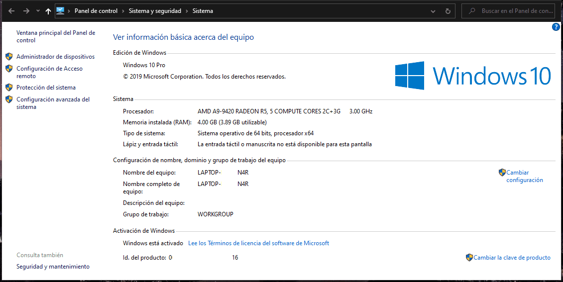Click La entrada táctil o manuscrita text

pyautogui.click(x=285, y=144)
